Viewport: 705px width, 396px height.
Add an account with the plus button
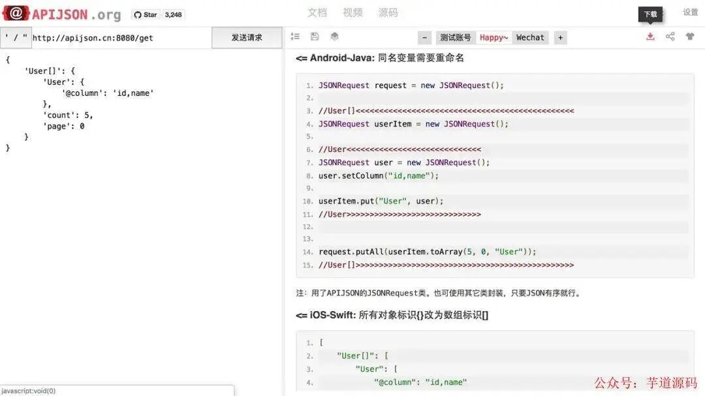(560, 38)
